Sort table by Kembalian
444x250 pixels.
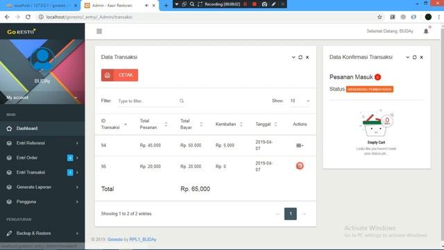[229, 124]
